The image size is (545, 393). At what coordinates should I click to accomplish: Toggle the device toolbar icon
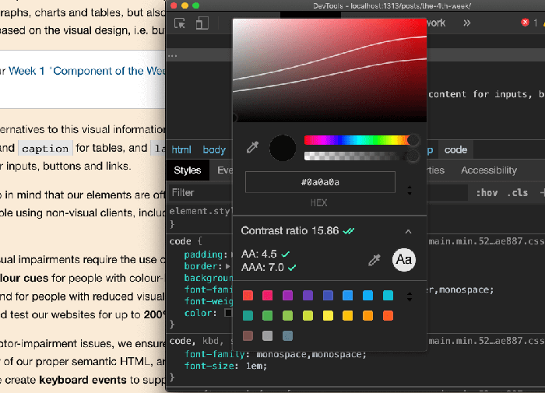tap(202, 23)
